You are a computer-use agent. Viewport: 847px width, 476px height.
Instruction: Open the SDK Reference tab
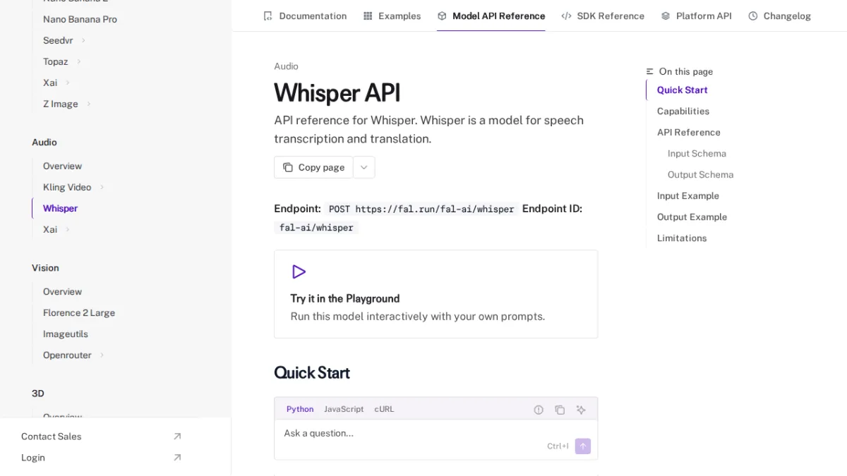(603, 16)
